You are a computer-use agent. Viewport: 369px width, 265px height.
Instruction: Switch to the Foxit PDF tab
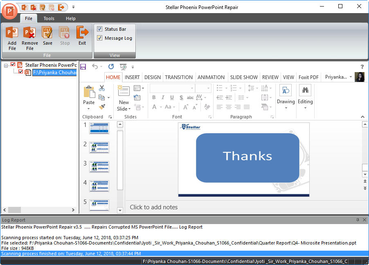pos(308,77)
